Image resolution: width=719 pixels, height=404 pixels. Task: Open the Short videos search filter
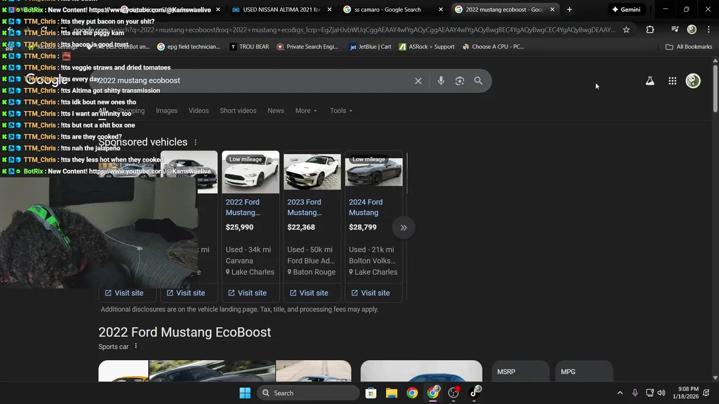click(238, 111)
